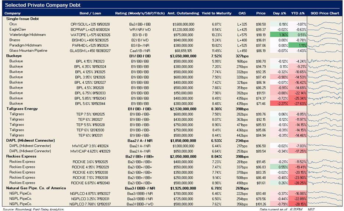Click the 'Amt. Outstanding' column header
This screenshot has width=344, height=211.
tap(183, 13)
